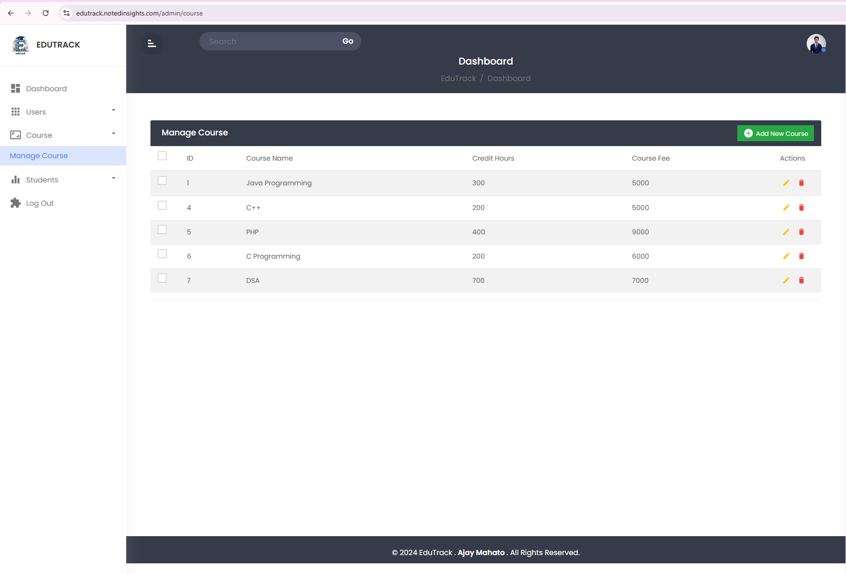This screenshot has width=846, height=574.
Task: Click the Users grid icon in sidebar
Action: coord(16,112)
